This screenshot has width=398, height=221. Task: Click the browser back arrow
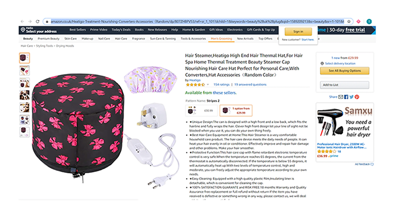[x=22, y=21]
